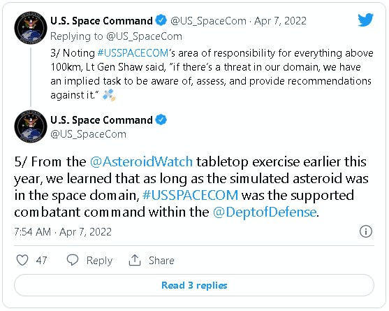Image resolution: width=389 pixels, height=311 pixels.
Task: Click #USSPACECOM hashtag in main tweet
Action: (x=190, y=196)
